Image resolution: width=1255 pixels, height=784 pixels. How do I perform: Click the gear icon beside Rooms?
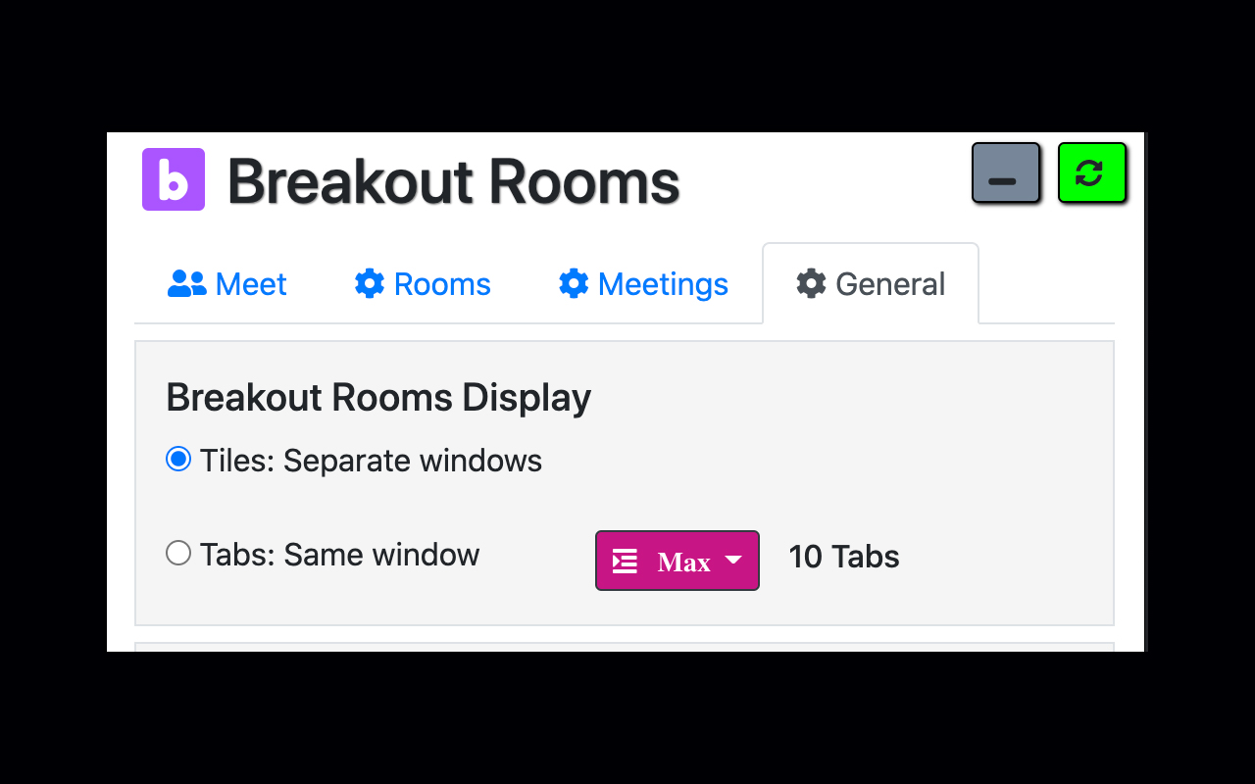tap(369, 283)
